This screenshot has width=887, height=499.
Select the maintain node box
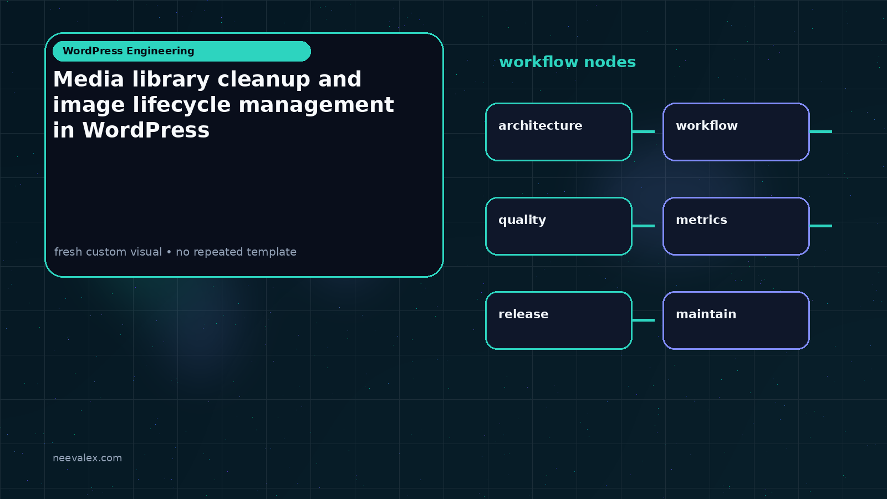tap(736, 320)
